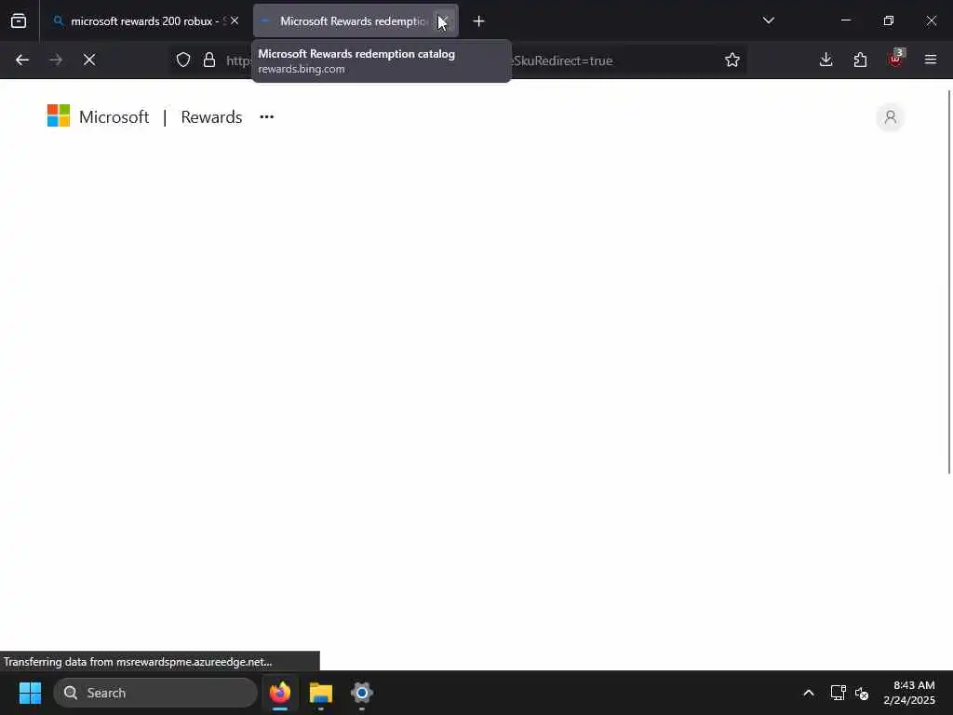Close the microsoft rewards 200 robux tab
Screen dimensions: 953x715
pyautogui.click(x=235, y=20)
